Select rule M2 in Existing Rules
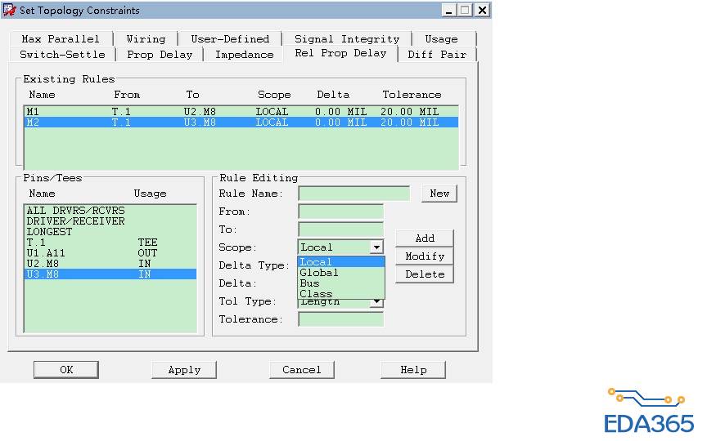This screenshot has width=707, height=441. tap(241, 122)
